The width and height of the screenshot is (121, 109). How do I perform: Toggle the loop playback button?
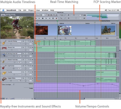coord(53,18)
